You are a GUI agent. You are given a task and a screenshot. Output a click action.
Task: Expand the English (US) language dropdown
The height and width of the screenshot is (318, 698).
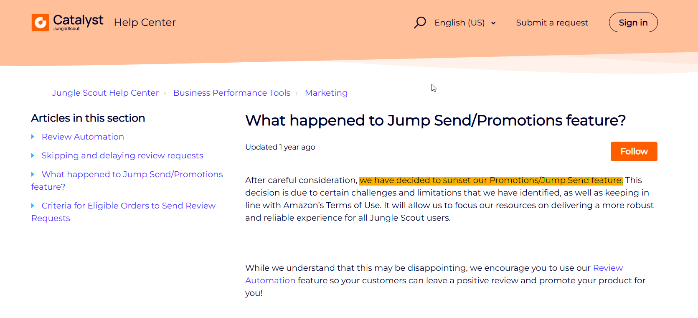pos(459,23)
